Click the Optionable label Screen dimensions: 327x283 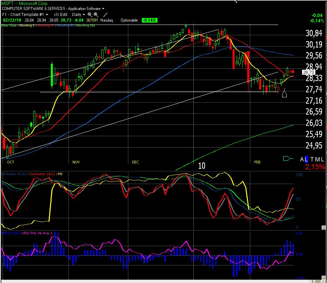pos(129,20)
